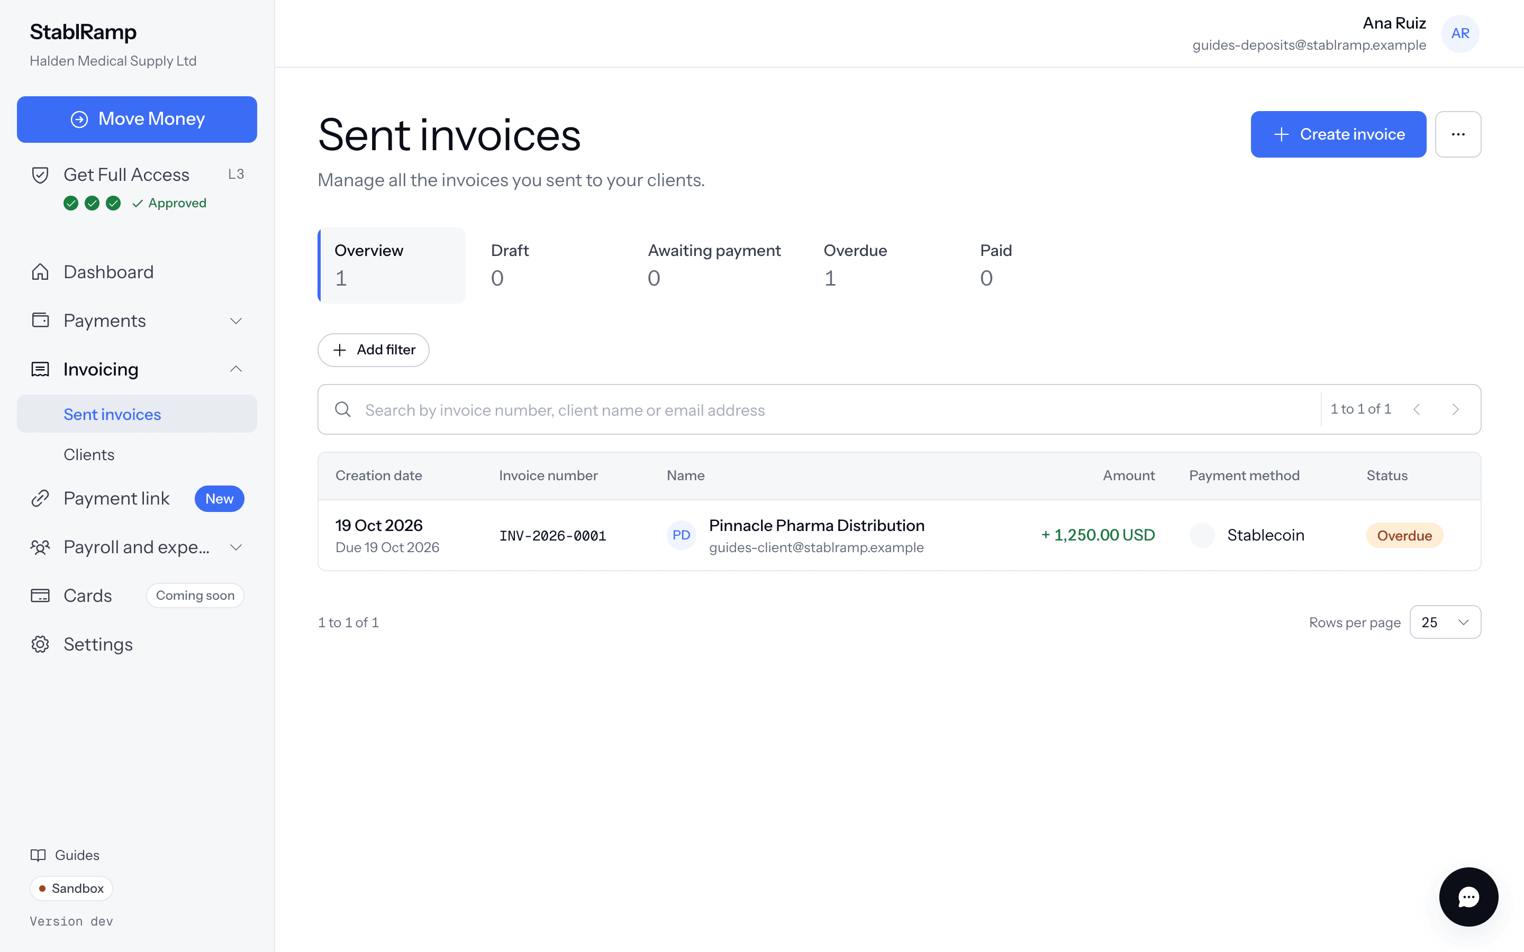Click the + 1,250.00 USD amount
Image resolution: width=1524 pixels, height=952 pixels.
point(1097,535)
